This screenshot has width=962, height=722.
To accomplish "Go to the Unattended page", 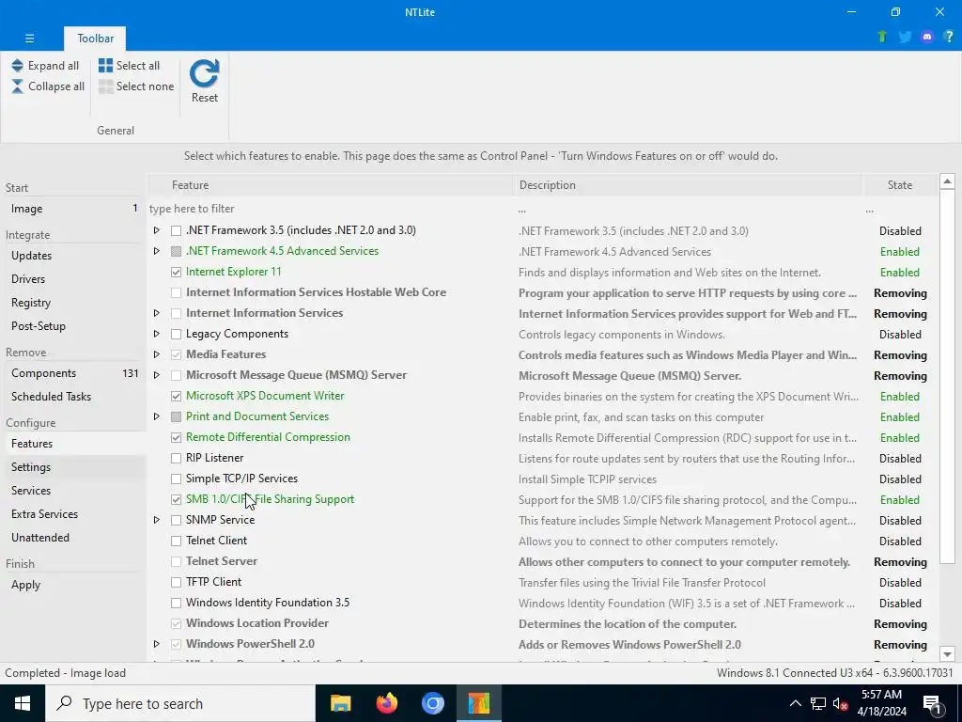I will point(73,537).
